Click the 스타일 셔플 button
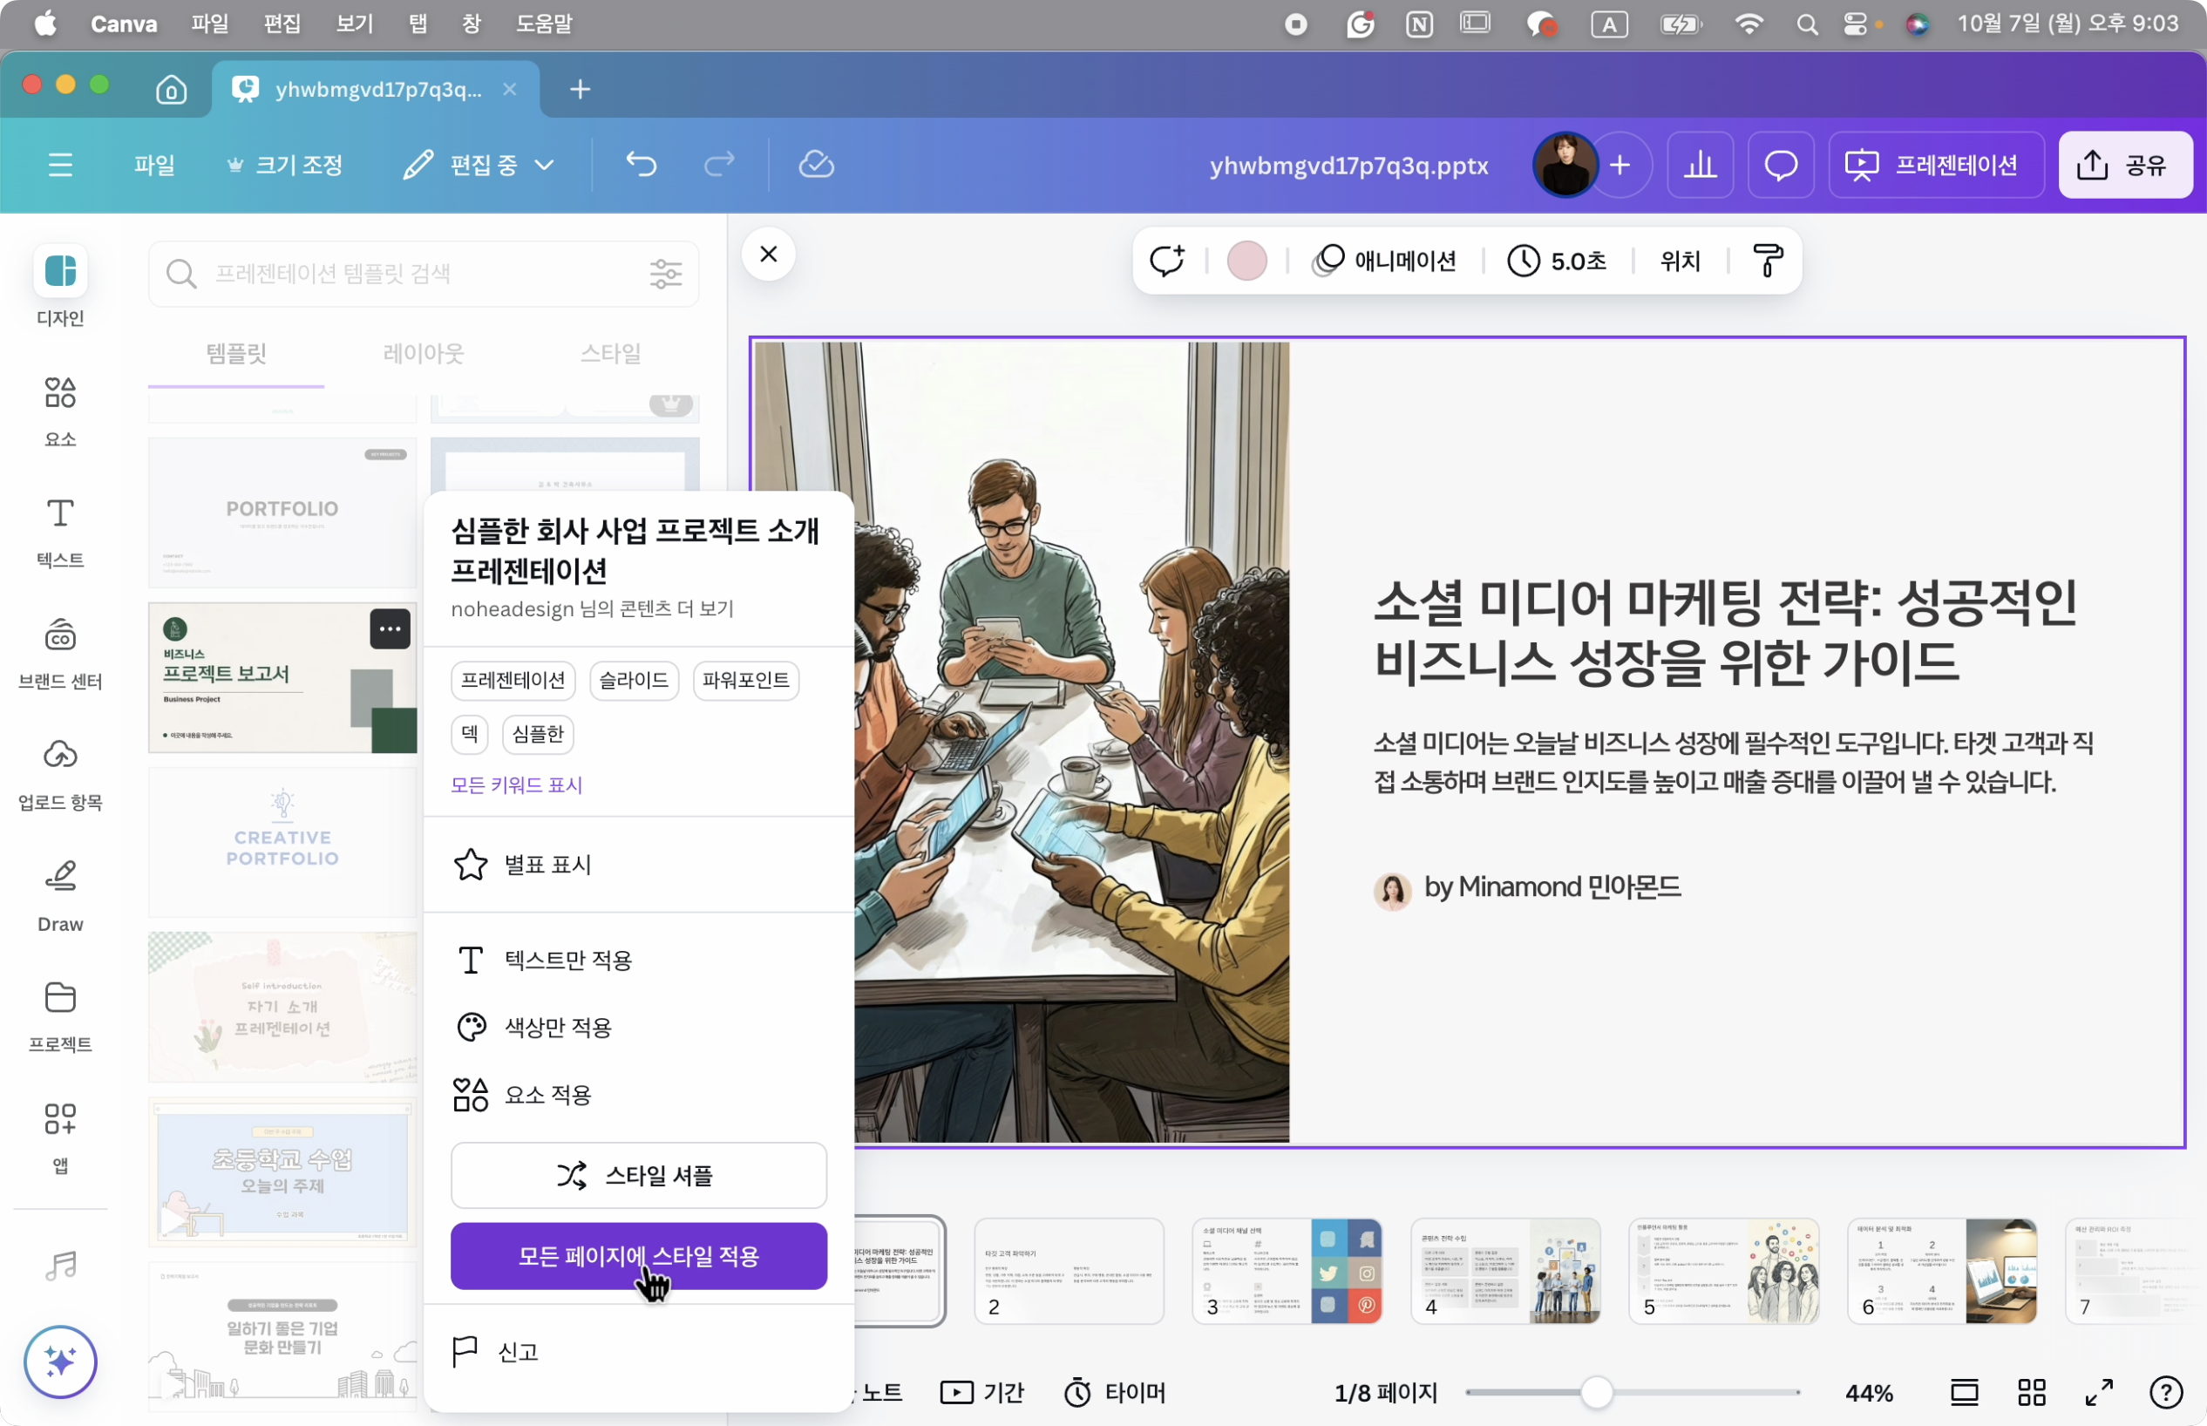2207x1426 pixels. (x=639, y=1175)
